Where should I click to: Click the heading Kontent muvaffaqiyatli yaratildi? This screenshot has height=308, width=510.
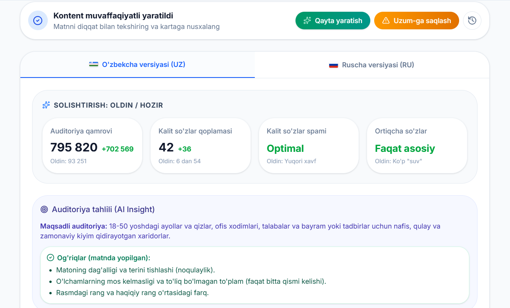point(113,16)
